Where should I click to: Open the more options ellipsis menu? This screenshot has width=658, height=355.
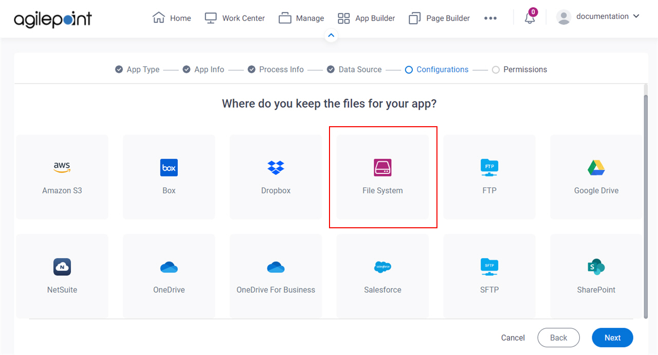490,18
